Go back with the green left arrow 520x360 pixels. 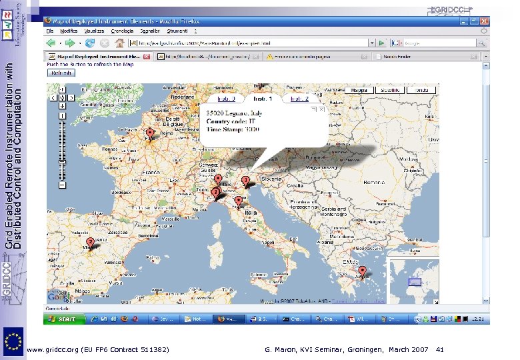click(x=51, y=43)
